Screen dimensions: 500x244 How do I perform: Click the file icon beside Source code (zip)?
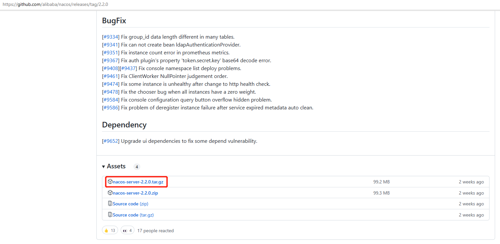(110, 204)
